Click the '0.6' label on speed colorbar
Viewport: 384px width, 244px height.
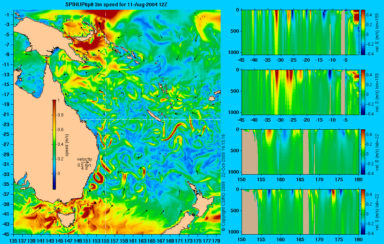click(x=60, y=130)
